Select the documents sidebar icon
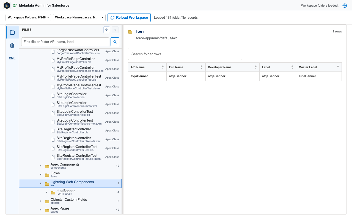Screen dimensions: 352x220 12,45
